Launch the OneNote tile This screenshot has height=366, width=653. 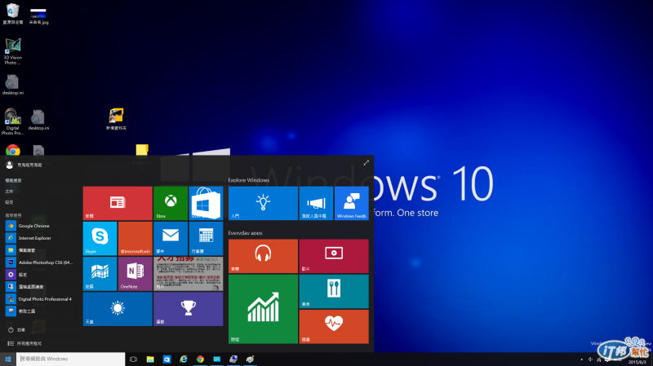point(135,274)
